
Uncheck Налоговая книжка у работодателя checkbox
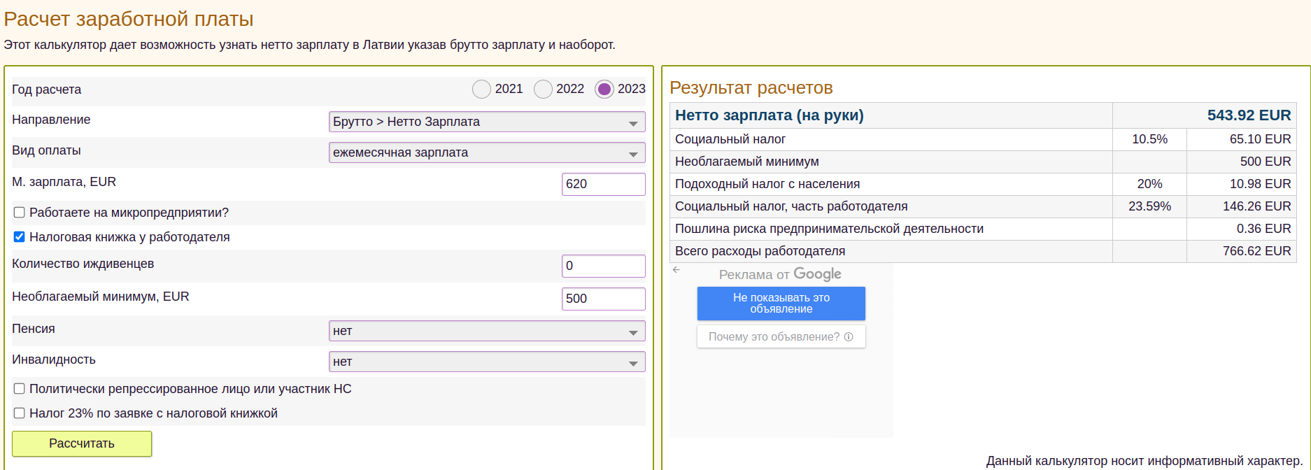point(20,237)
